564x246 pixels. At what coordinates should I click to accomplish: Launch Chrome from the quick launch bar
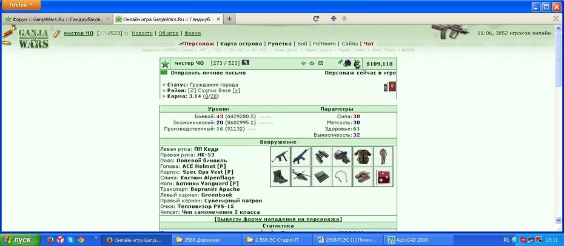81,240
